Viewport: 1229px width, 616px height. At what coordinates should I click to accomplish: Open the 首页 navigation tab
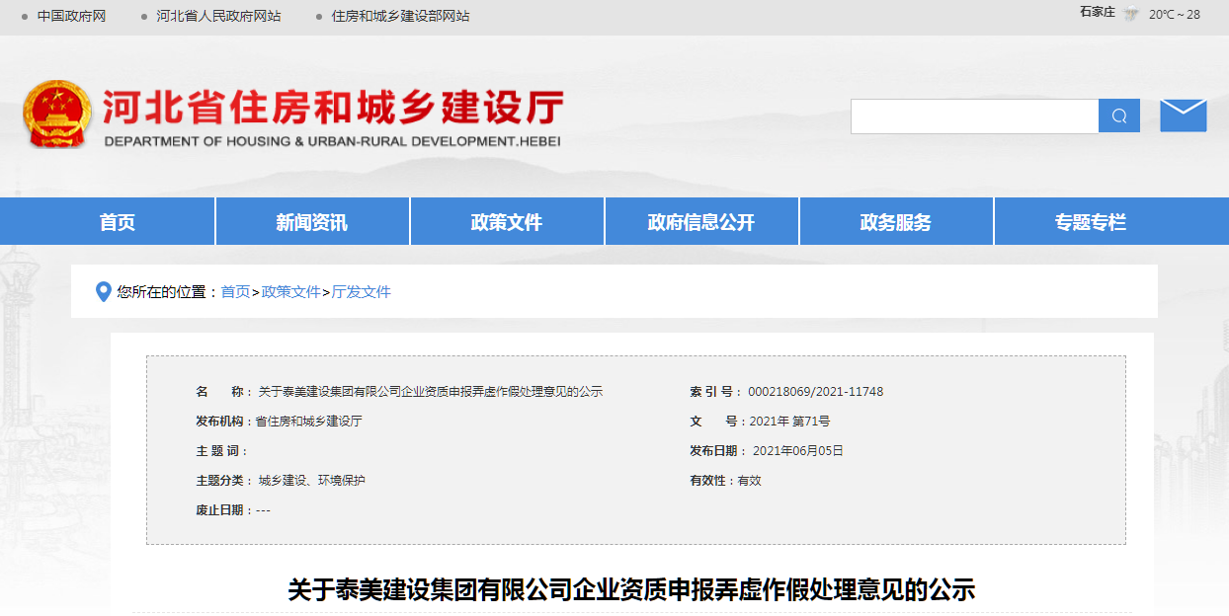pos(117,222)
